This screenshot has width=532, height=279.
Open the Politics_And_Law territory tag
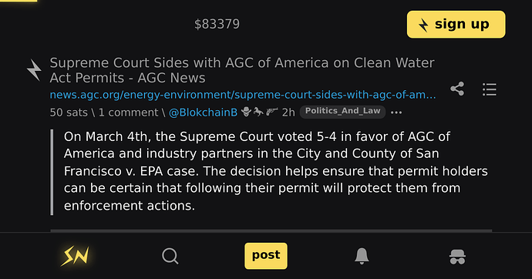click(342, 112)
